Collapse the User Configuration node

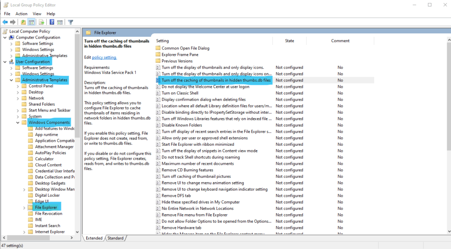click(5, 62)
